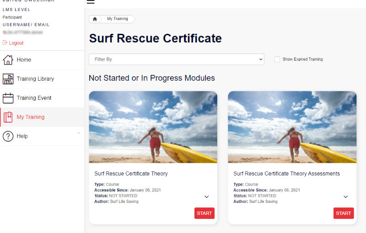The image size is (366, 233).
Task: Click Show Expired Training label text
Action: tap(303, 59)
